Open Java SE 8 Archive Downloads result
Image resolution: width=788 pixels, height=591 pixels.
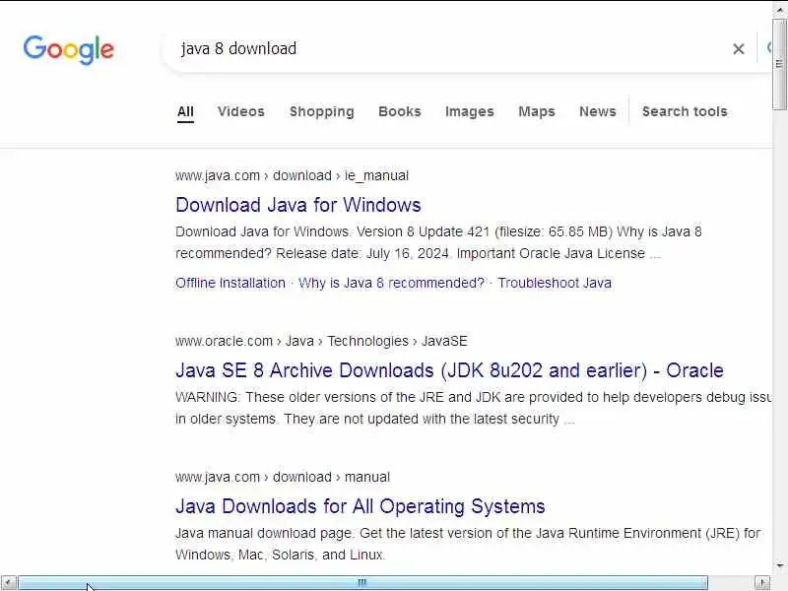(x=449, y=370)
